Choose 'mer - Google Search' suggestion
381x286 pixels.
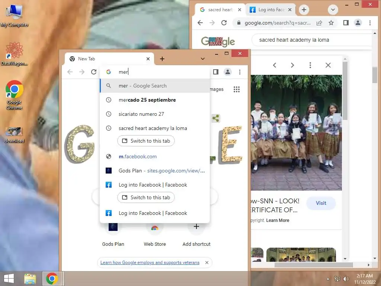tap(155, 86)
